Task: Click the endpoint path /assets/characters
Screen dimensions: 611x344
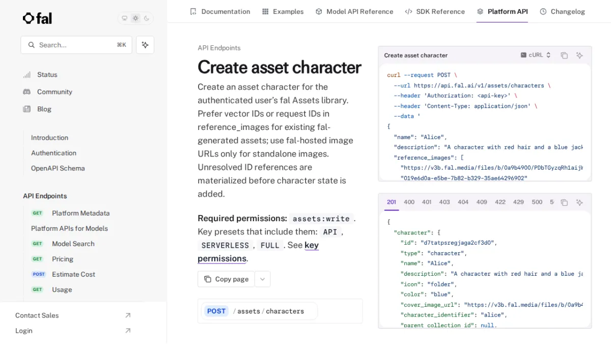Action: click(x=268, y=311)
